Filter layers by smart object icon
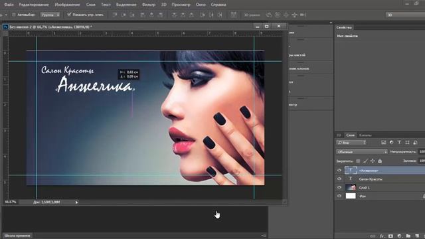The image size is (425, 239). (415, 143)
